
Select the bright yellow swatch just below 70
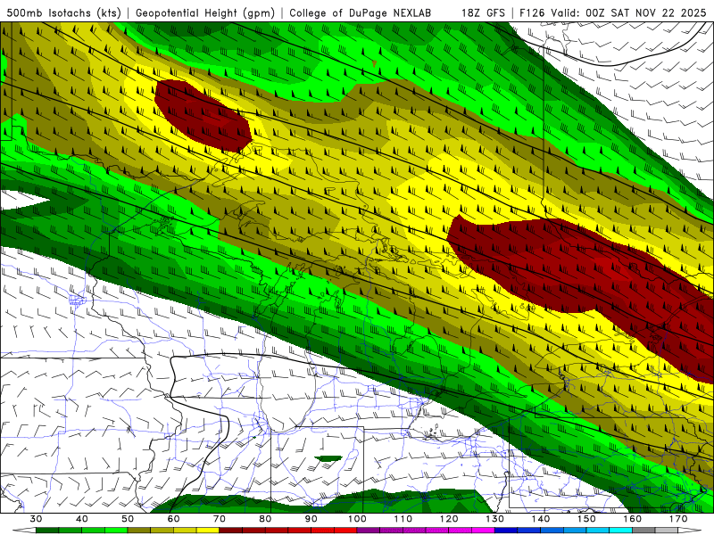(208, 531)
